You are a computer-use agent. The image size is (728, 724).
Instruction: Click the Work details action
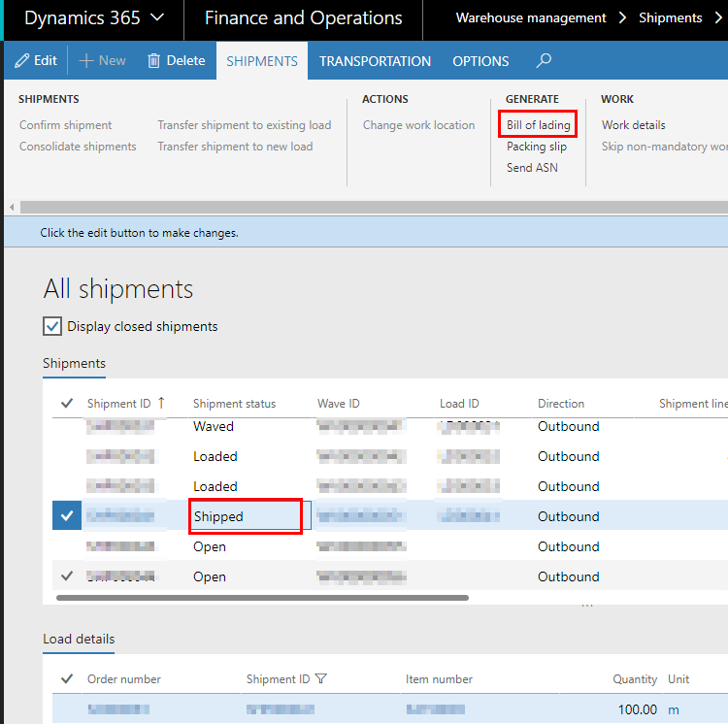(633, 125)
